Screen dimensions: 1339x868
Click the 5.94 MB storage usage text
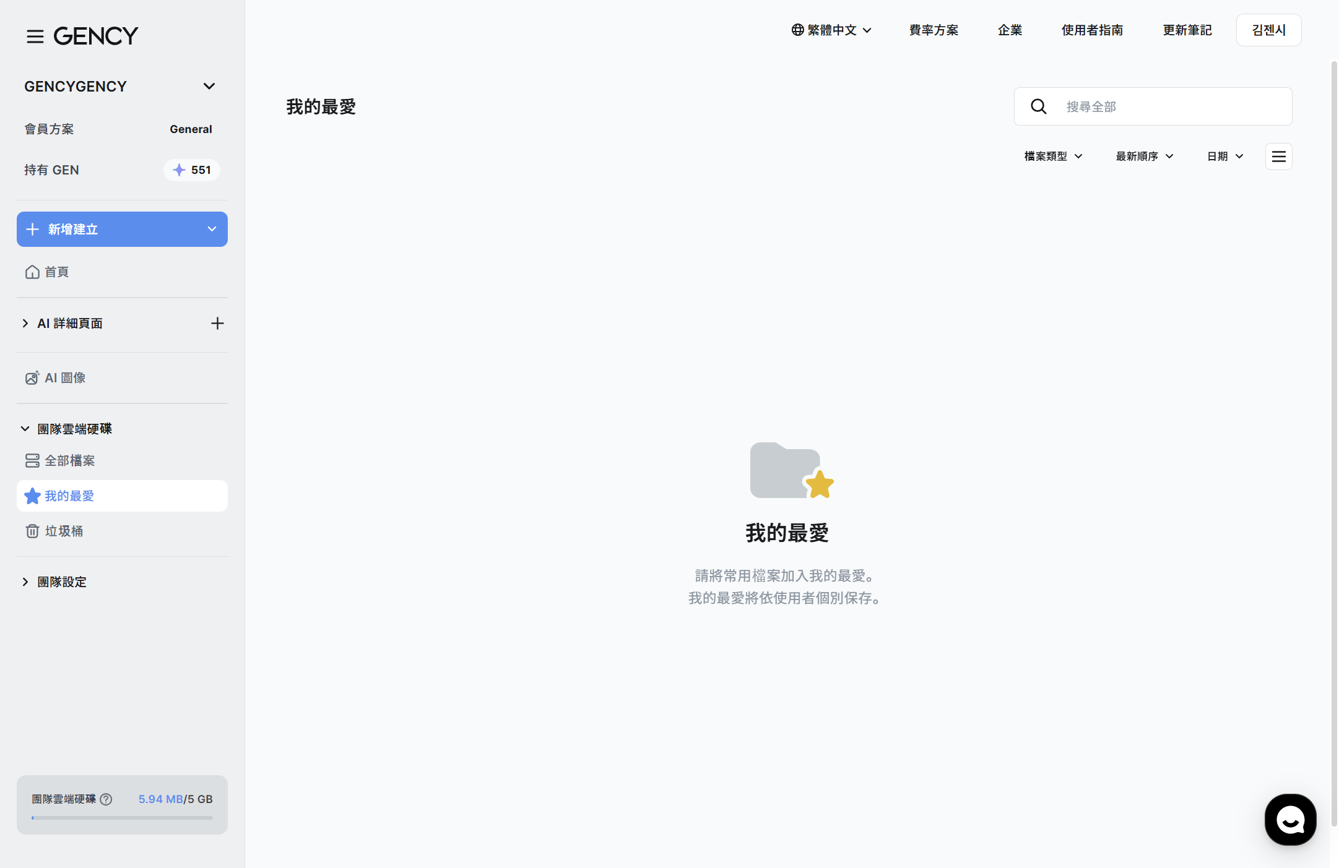(160, 799)
